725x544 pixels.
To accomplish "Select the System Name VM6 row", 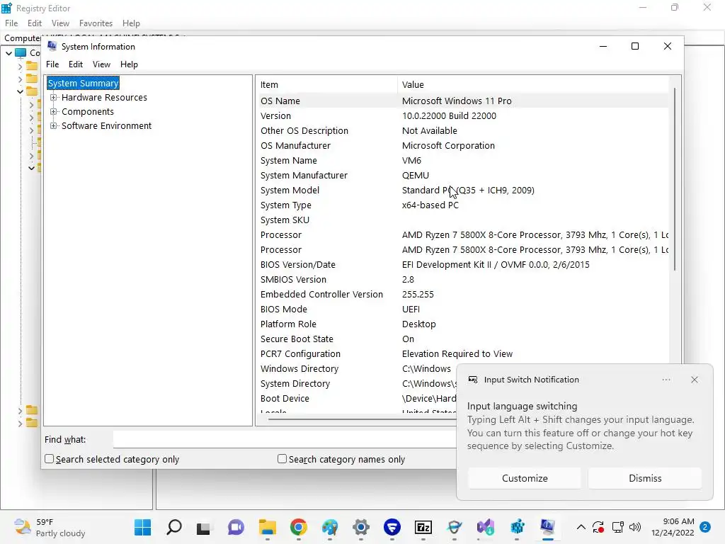I will coord(462,161).
